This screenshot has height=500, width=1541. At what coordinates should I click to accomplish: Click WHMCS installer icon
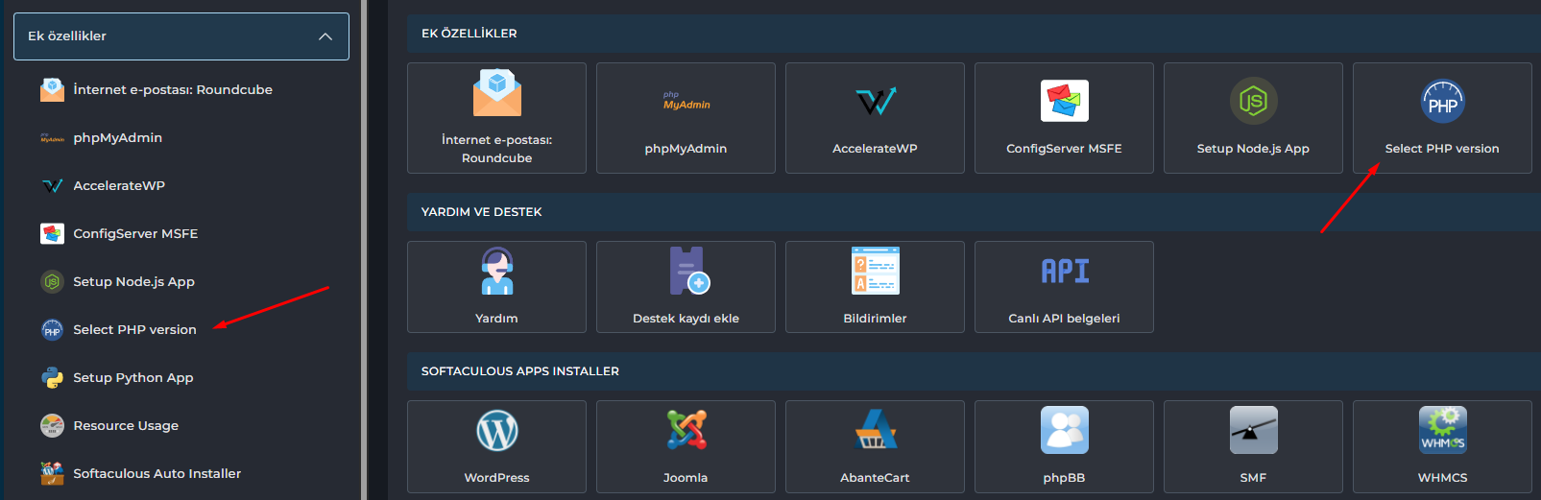pyautogui.click(x=1442, y=430)
